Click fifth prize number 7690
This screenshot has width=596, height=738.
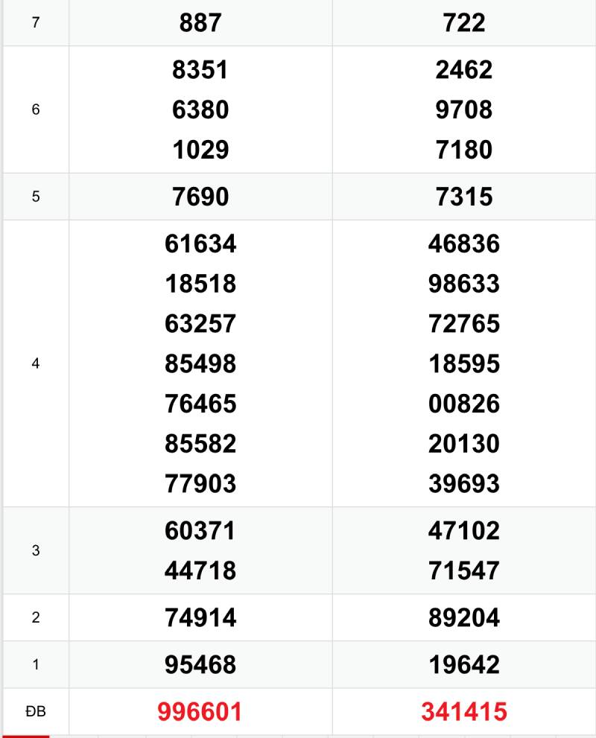[200, 197]
